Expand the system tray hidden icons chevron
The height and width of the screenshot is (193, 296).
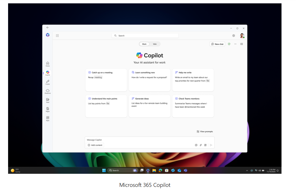247,170
